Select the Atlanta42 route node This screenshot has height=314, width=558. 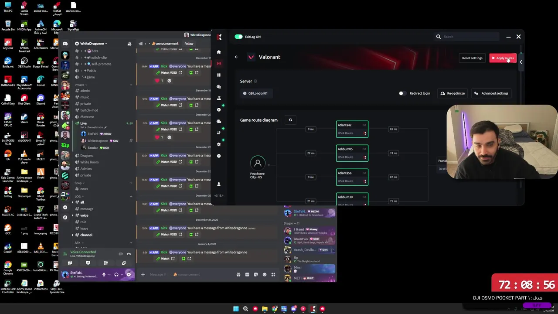[x=352, y=129]
